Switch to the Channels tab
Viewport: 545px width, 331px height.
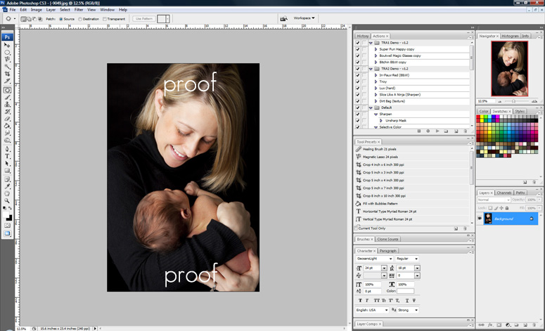pos(504,193)
